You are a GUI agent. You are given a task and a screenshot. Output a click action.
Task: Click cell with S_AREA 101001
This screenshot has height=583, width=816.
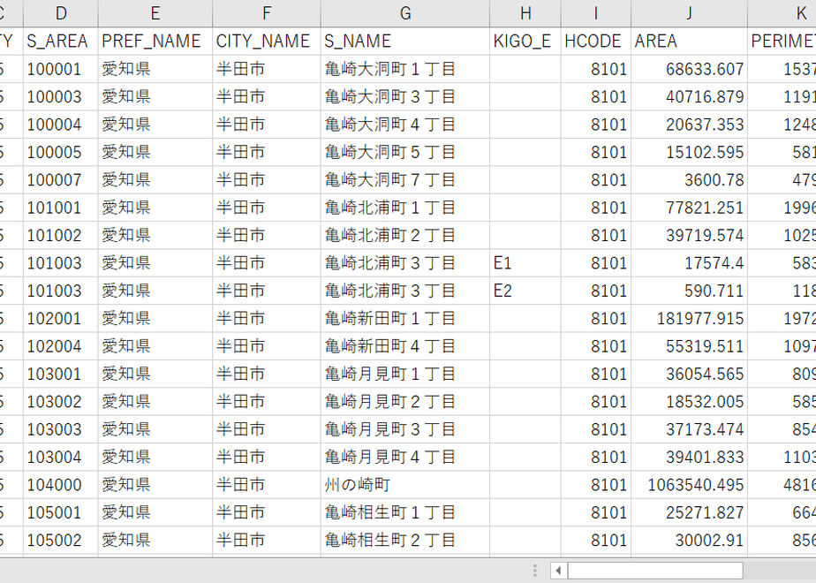pos(60,208)
